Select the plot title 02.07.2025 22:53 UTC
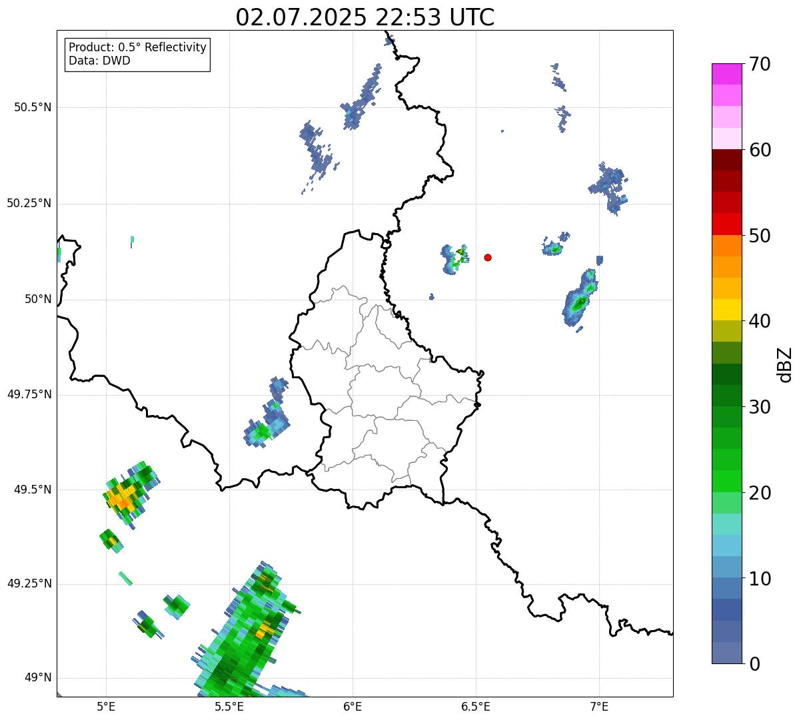 pos(365,17)
